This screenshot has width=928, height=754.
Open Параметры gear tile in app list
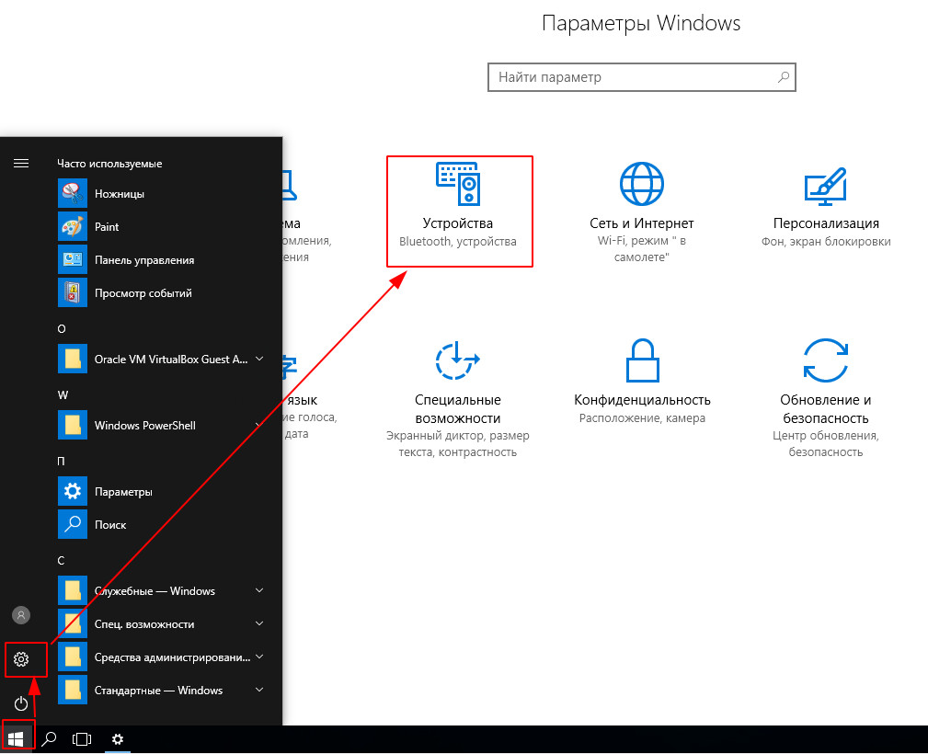click(73, 491)
